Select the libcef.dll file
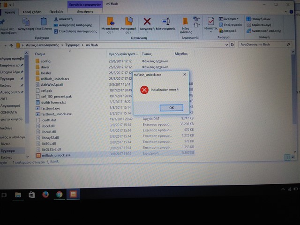The image size is (300, 225). click(x=48, y=126)
